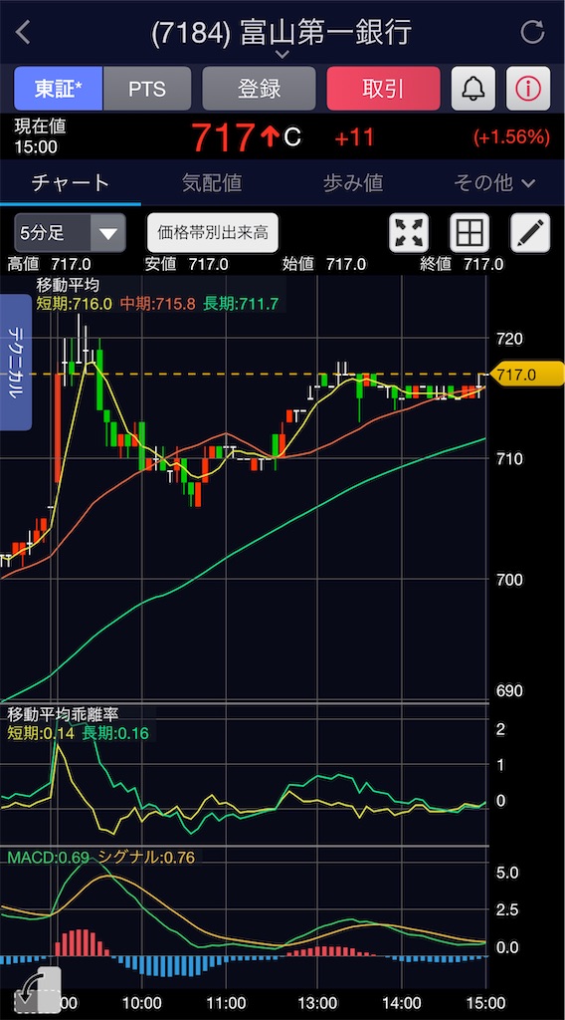Toggle the 価格帯別出来高 button
The height and width of the screenshot is (1020, 565).
pyautogui.click(x=213, y=233)
